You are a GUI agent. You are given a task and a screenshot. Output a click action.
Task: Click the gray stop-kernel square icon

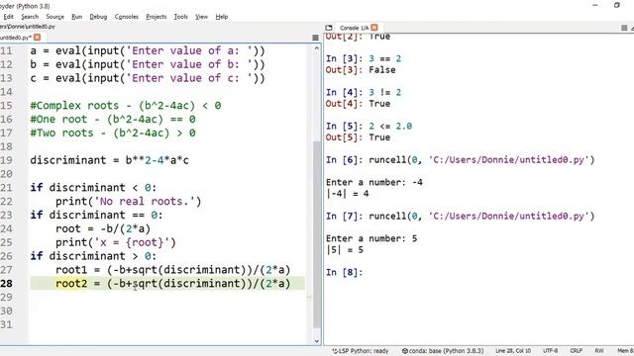(x=624, y=28)
